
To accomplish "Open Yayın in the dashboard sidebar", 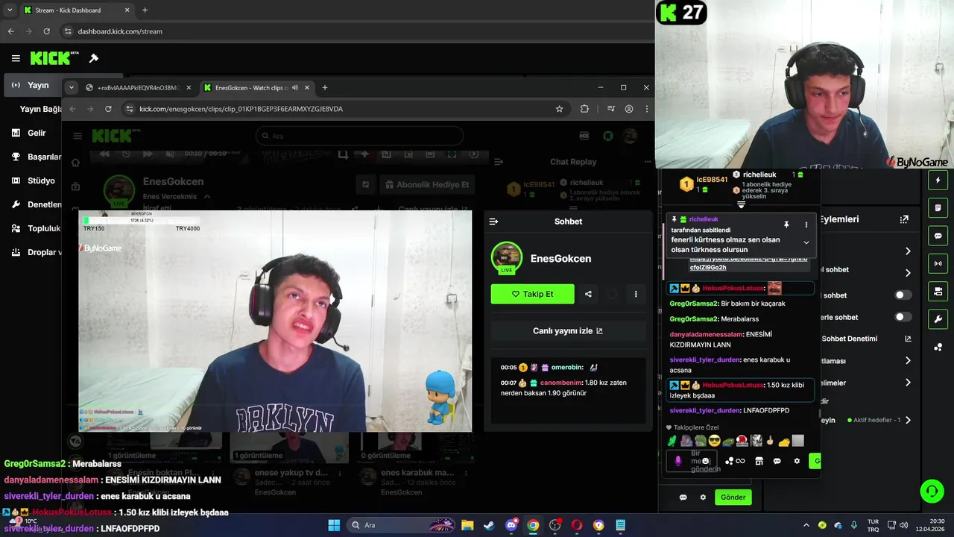I will (32, 85).
